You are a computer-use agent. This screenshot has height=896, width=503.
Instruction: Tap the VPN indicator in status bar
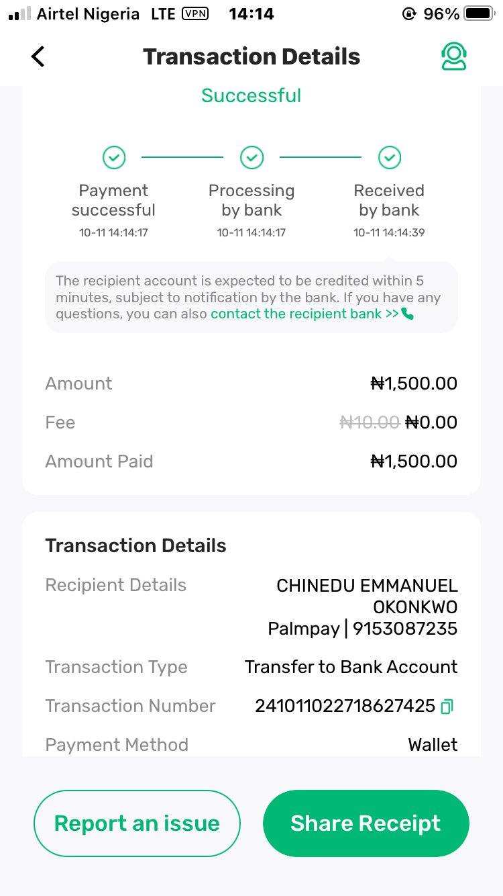[195, 13]
